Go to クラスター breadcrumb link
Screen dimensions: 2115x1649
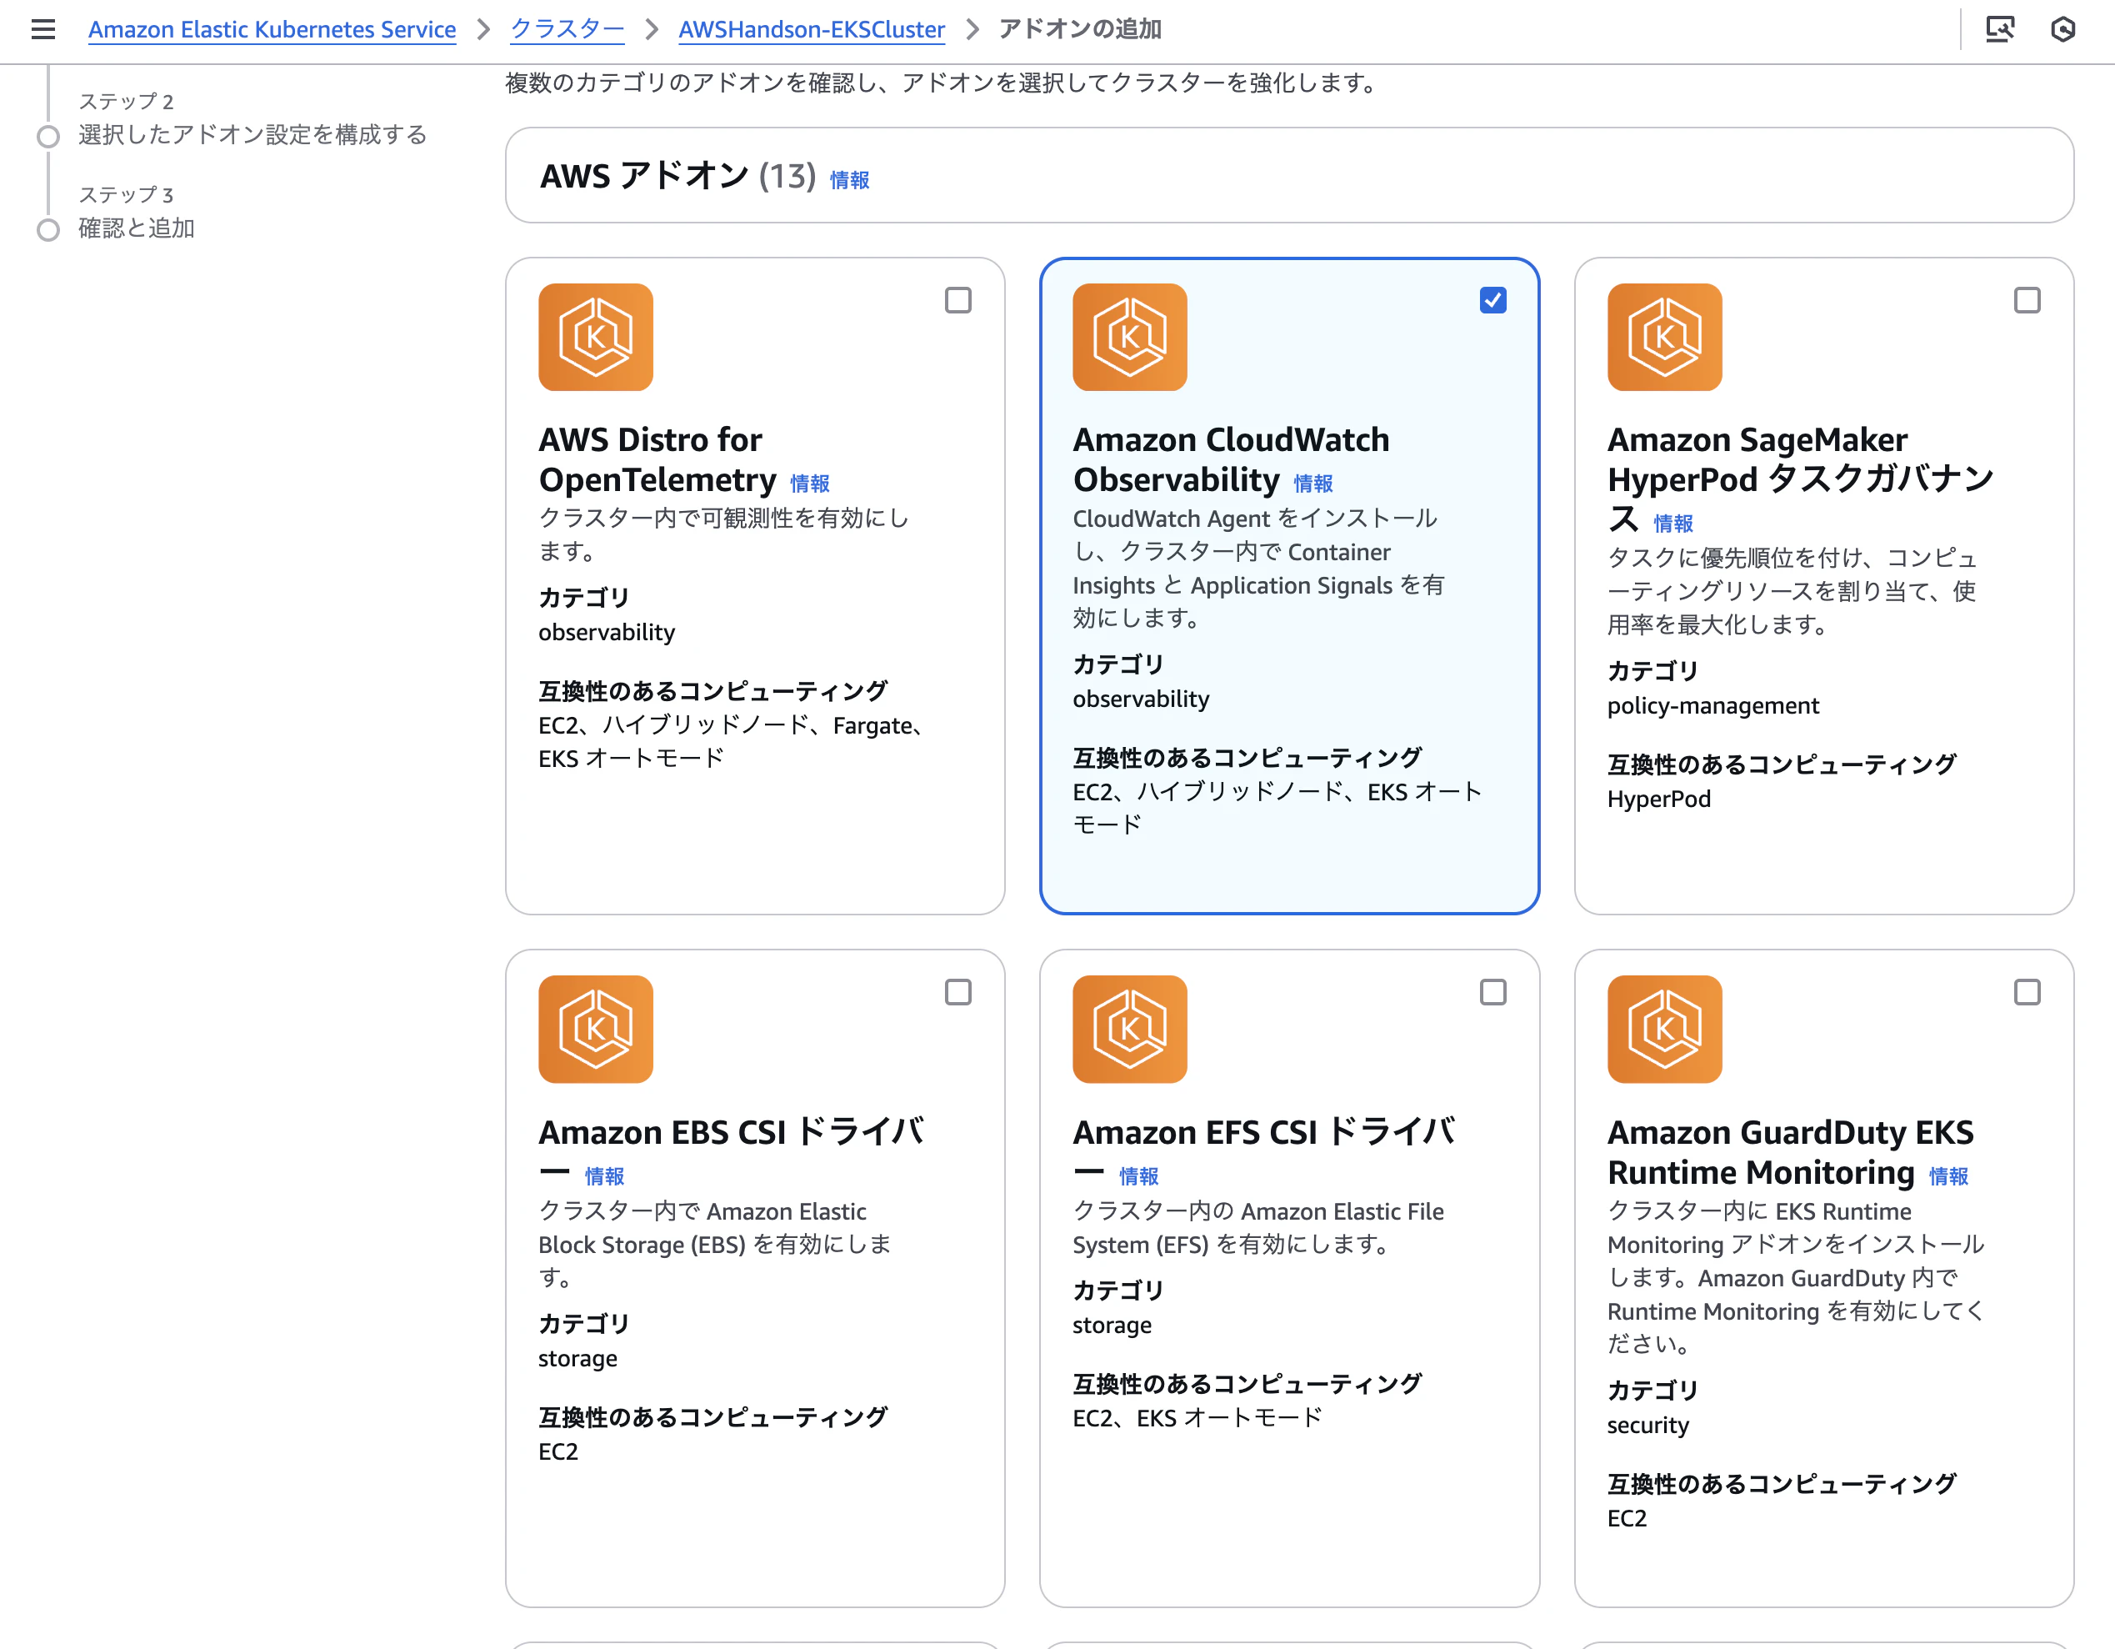[x=567, y=29]
